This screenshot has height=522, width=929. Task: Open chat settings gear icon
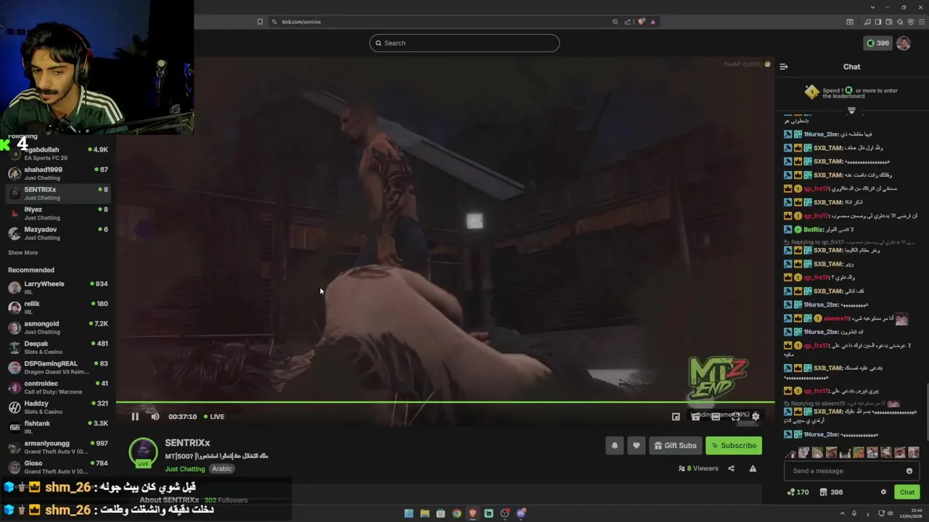point(883,492)
